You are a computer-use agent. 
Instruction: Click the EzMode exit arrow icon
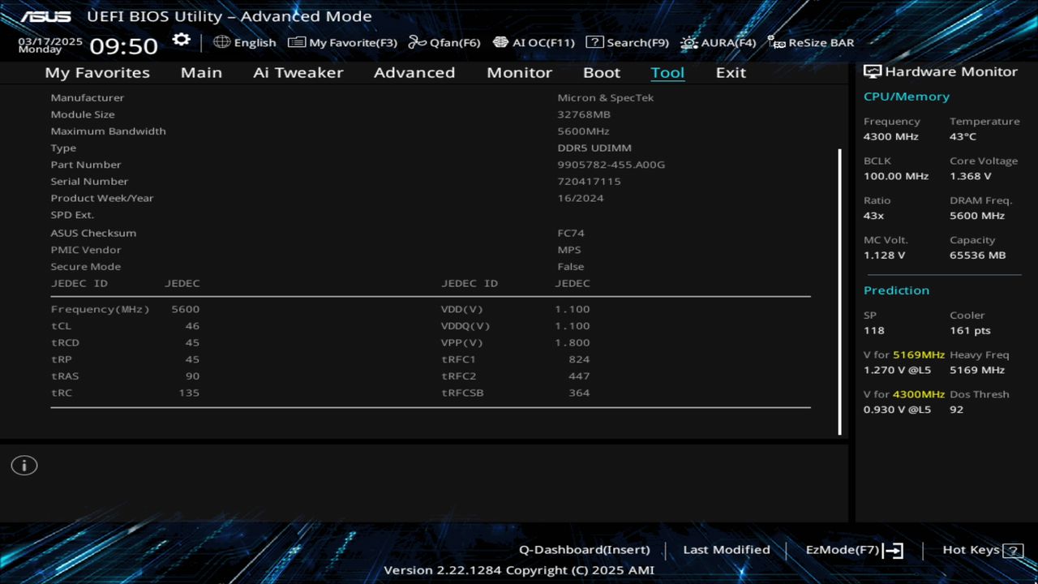(893, 551)
